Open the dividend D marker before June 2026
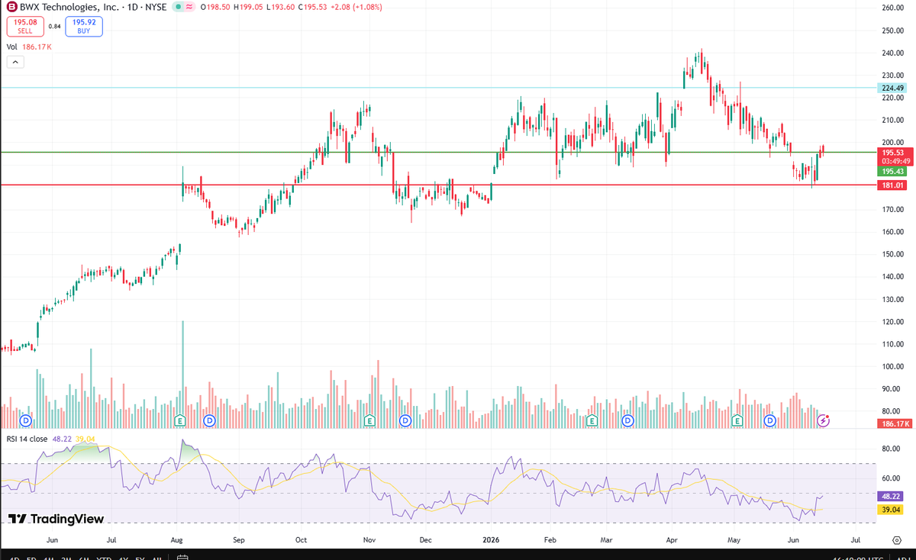 (x=770, y=420)
